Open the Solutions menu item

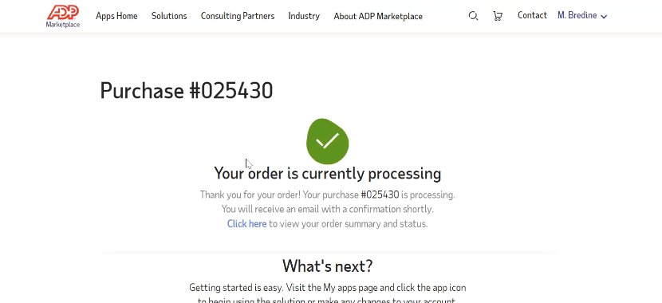(x=169, y=16)
